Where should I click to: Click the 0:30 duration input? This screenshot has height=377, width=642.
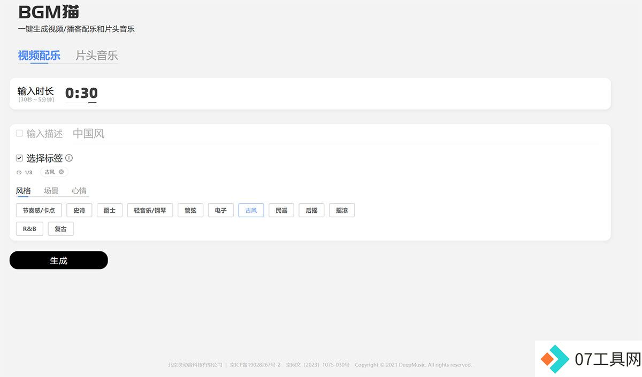click(x=81, y=94)
